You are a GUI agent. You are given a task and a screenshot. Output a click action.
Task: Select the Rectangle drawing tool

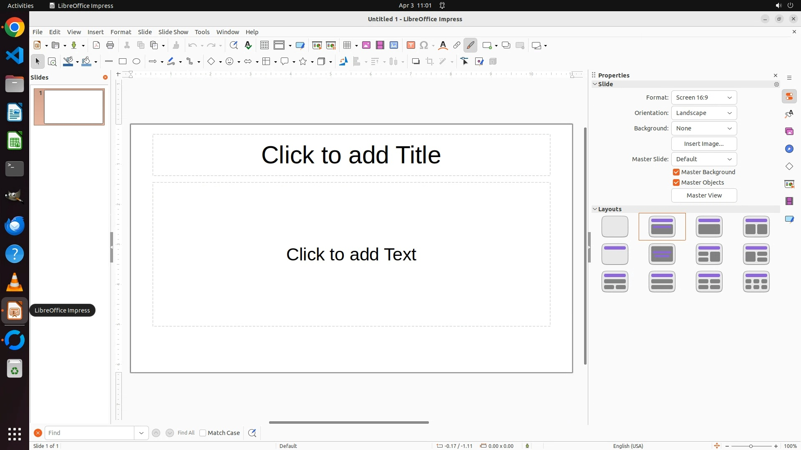click(122, 62)
